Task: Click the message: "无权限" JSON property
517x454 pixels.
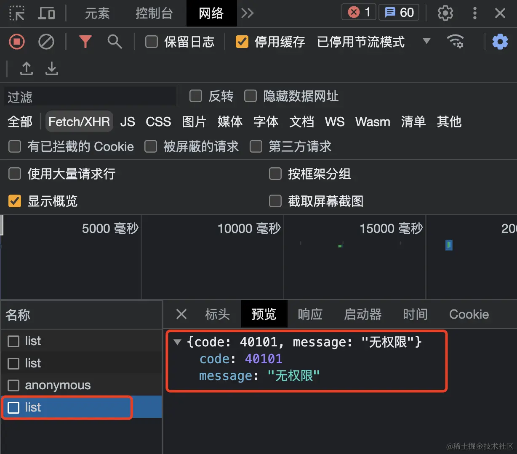Action: pyautogui.click(x=259, y=375)
